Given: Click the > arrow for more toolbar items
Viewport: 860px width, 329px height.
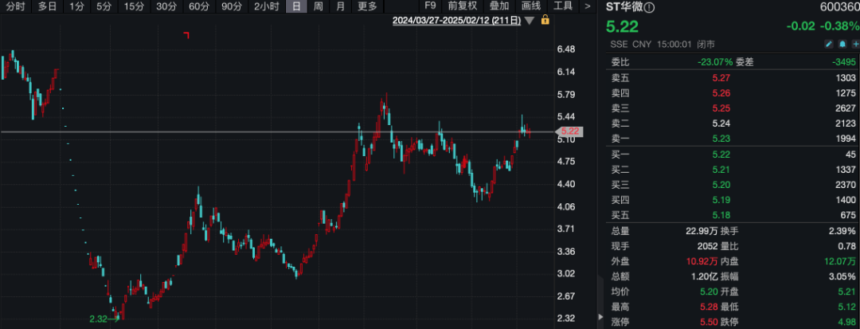Looking at the screenshot, I should coord(588,6).
